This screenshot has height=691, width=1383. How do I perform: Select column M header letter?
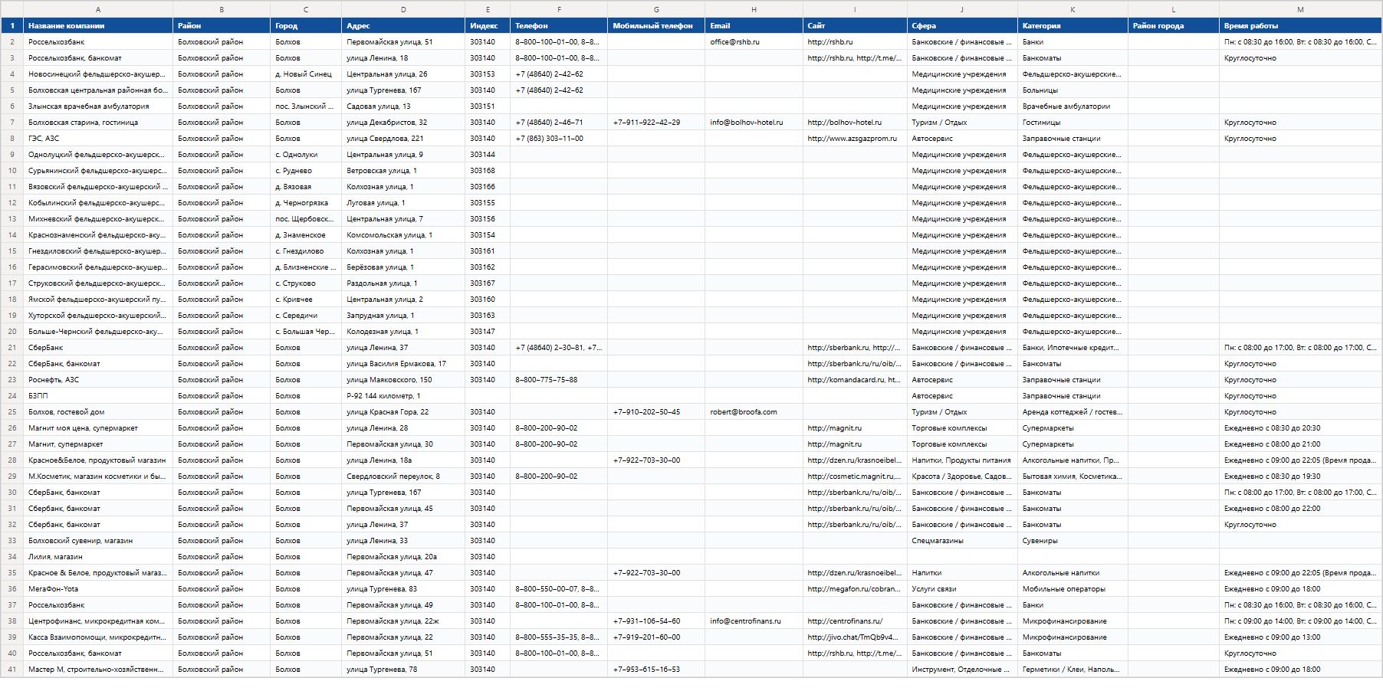pyautogui.click(x=1300, y=9)
